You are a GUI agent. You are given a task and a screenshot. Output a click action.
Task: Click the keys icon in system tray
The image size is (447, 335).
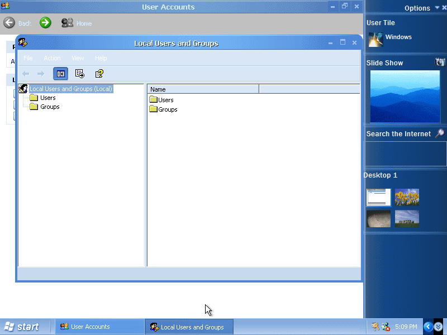coord(375,327)
